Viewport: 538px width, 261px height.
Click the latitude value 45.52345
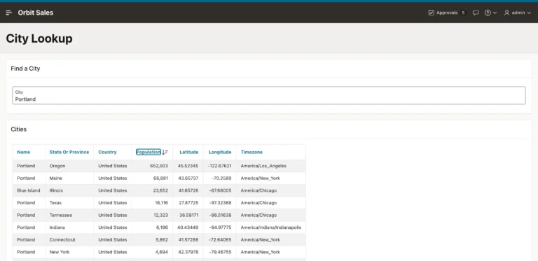pyautogui.click(x=188, y=166)
